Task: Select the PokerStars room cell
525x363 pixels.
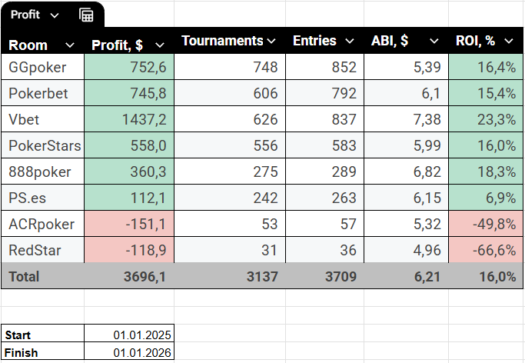Action: [43, 145]
